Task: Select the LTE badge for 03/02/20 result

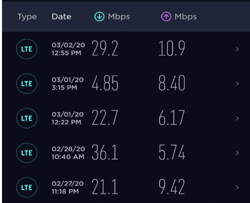Action: point(26,49)
